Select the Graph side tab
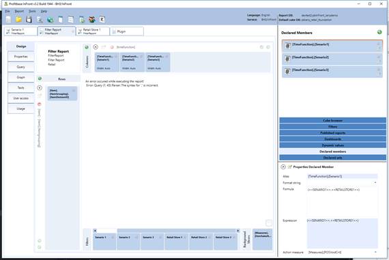The height and width of the screenshot is (260, 389). click(x=21, y=77)
